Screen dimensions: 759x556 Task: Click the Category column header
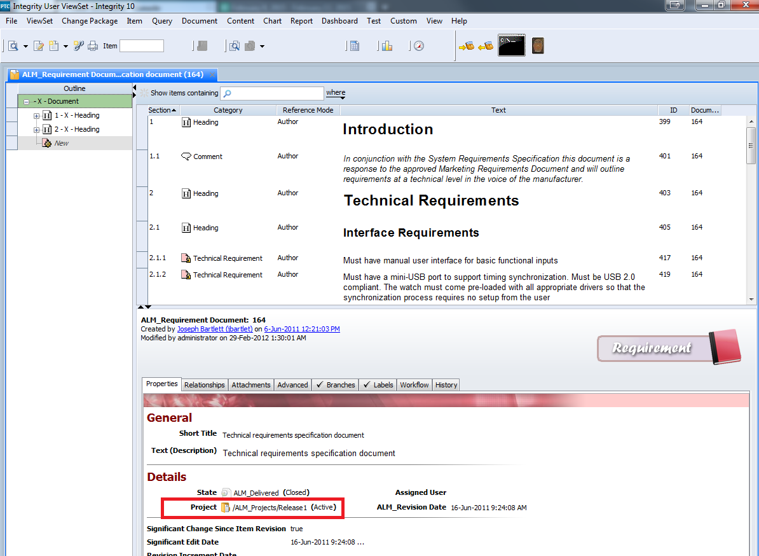tap(228, 110)
